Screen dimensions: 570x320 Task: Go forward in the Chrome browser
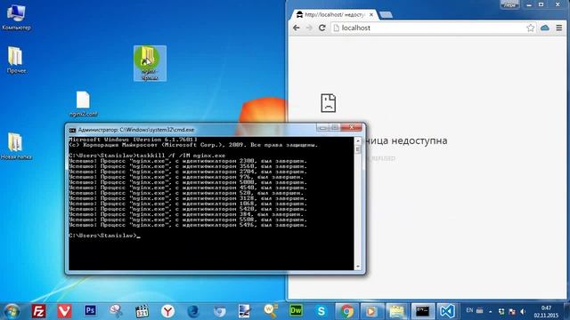pos(309,28)
